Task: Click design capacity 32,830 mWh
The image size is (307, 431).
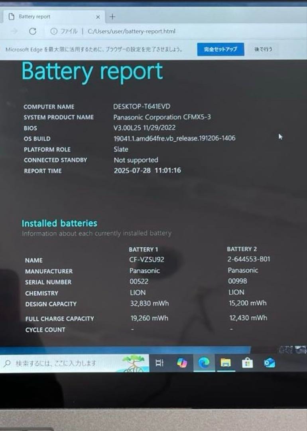Action: (150, 303)
